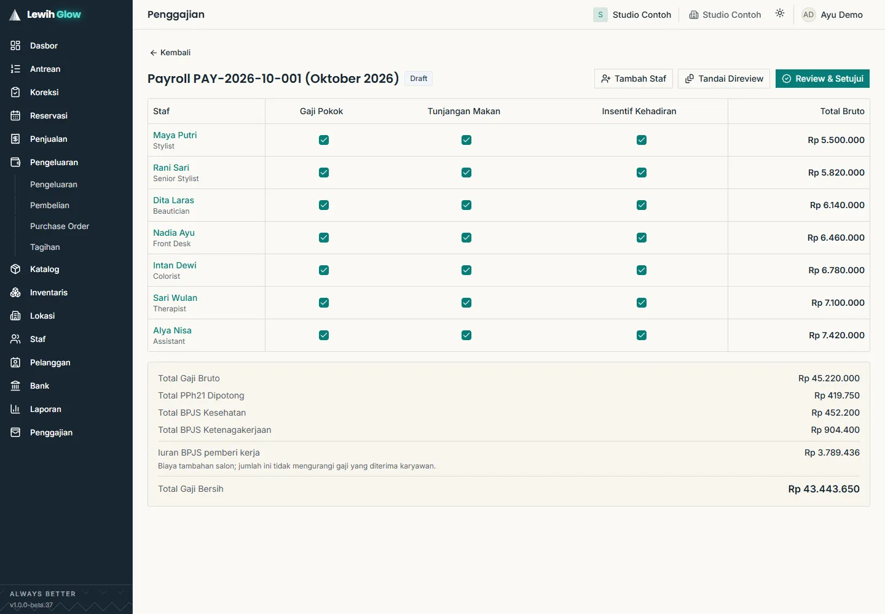The image size is (885, 614).
Task: Open the Studio Contoh location selector
Action: point(725,15)
